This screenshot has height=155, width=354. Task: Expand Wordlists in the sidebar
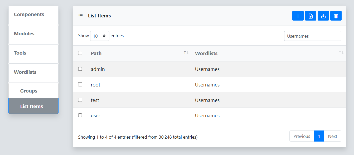pos(33,73)
